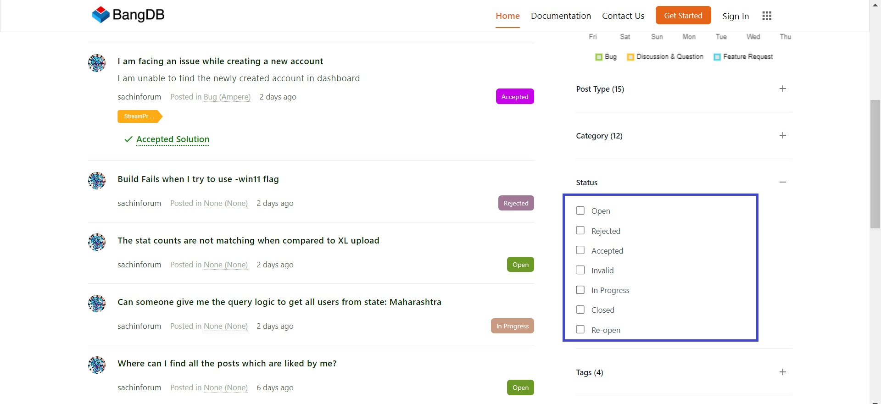Viewport: 881px width, 404px height.
Task: Click avatar beside stat counts post
Action: coord(97,242)
